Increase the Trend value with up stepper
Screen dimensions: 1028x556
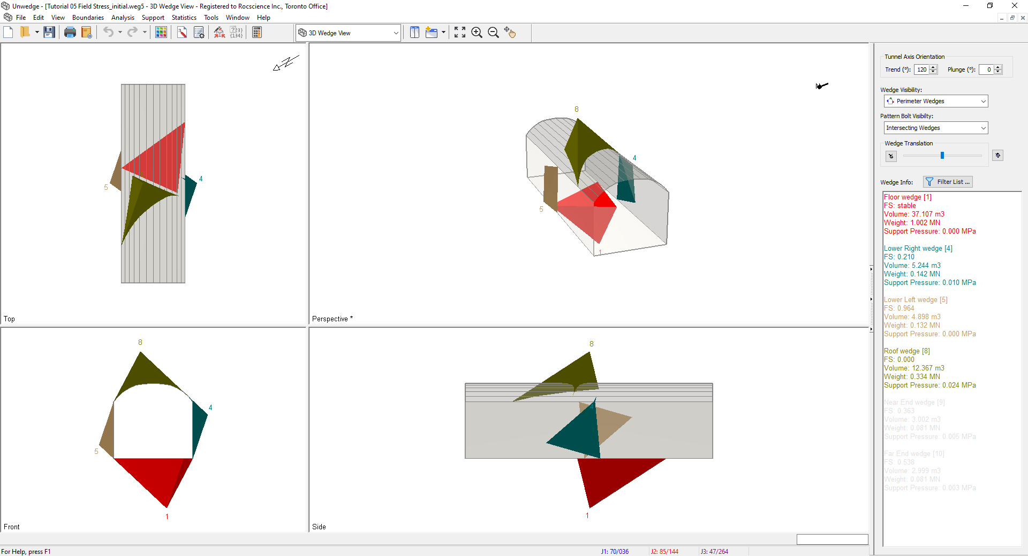933,67
